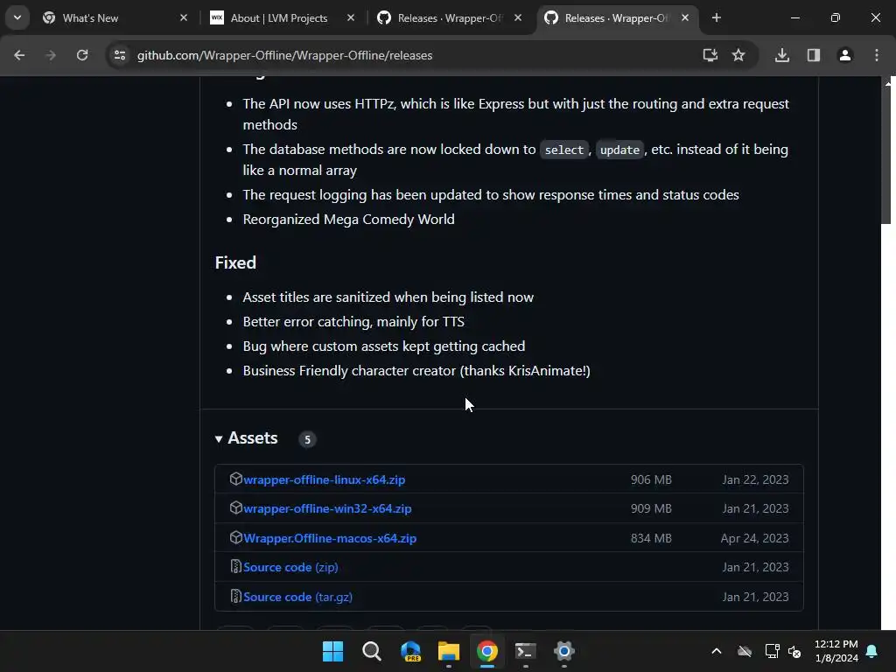Click package icon beside win32-x64 zip
This screenshot has height=672, width=896.
click(x=235, y=507)
